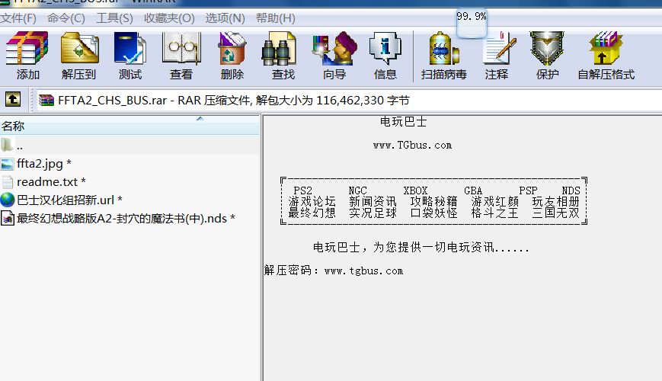Screen dimensions: 662x381
Task: Open the 选项(N) menu
Action: (225, 18)
